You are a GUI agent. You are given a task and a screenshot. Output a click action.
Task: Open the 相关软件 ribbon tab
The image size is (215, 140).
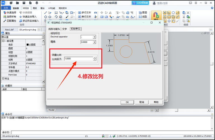coord(63,8)
